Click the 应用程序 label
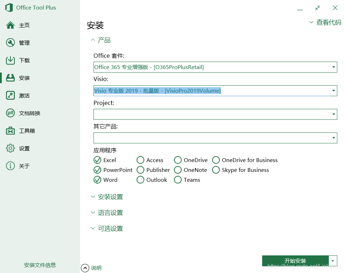Screen dimensions: 344x273 tap(105, 150)
